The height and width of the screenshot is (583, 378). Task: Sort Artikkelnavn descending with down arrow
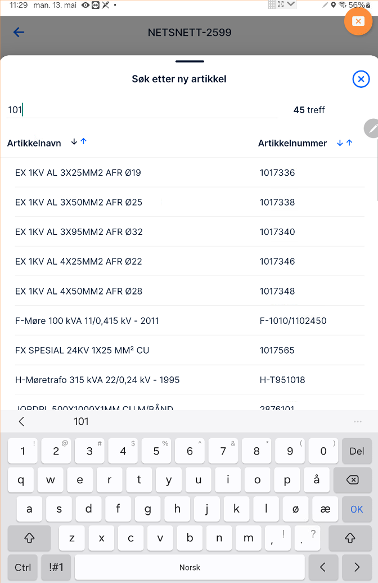point(74,142)
